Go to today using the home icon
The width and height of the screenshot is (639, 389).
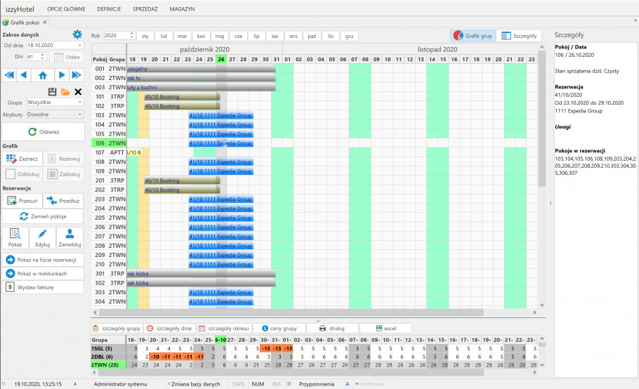click(x=43, y=74)
